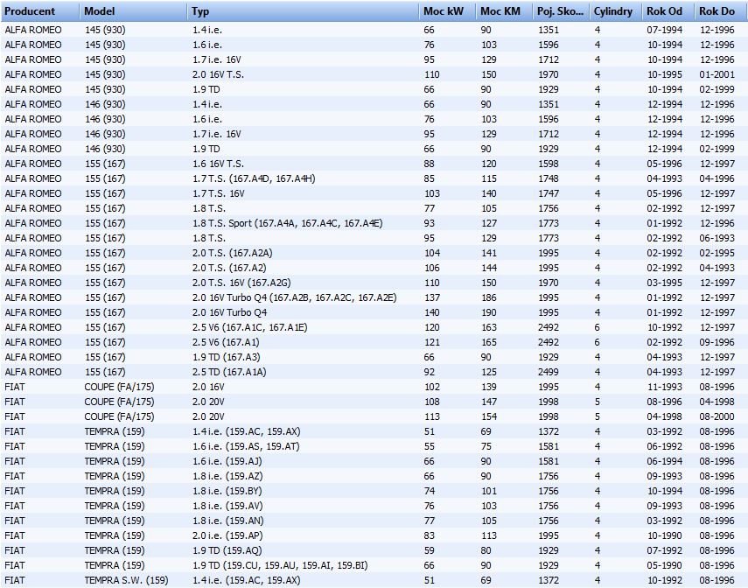The width and height of the screenshot is (748, 588).
Task: Click the Rok Do column header
Action: 720,11
